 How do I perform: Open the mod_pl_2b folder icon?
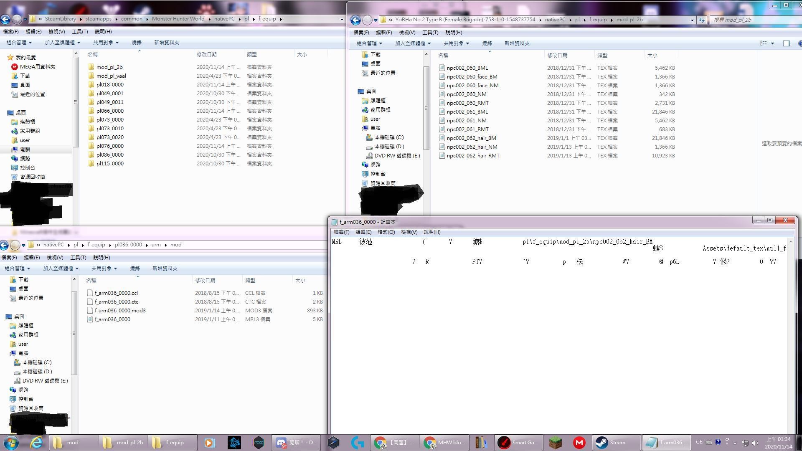tap(91, 67)
